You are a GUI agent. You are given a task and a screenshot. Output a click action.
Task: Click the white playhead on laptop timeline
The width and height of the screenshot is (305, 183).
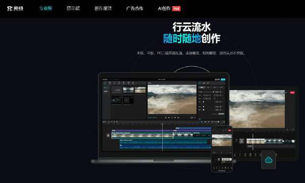click(163, 137)
